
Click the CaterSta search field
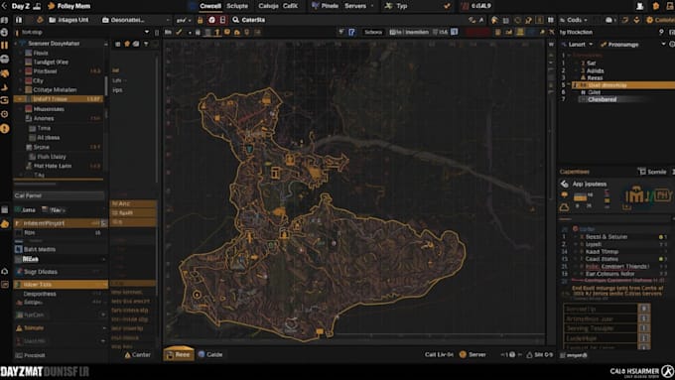tap(253, 20)
